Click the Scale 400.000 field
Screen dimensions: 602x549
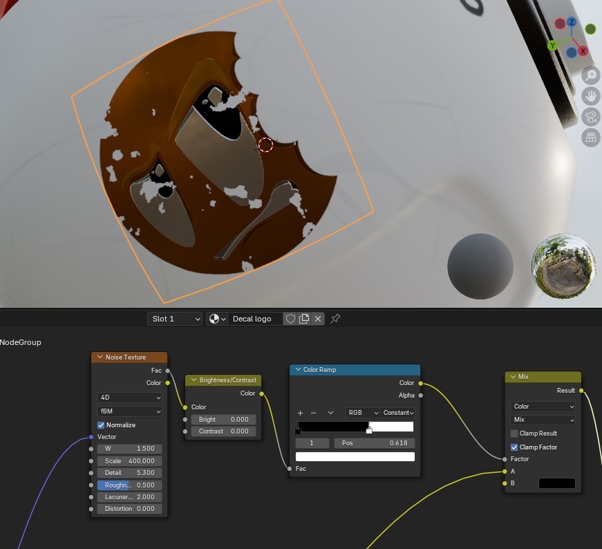coord(129,460)
